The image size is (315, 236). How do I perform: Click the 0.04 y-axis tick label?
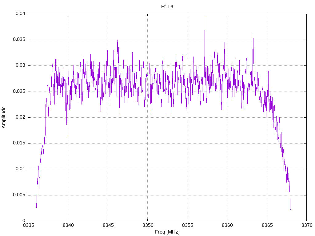[21, 14]
